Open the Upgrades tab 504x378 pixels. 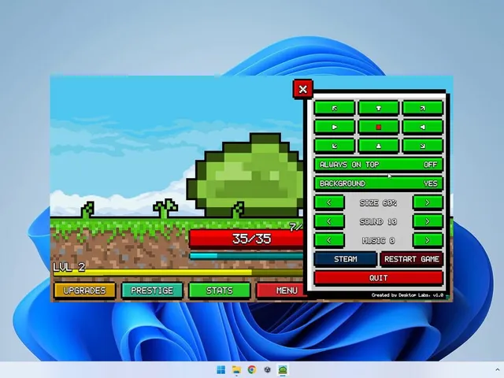84,291
